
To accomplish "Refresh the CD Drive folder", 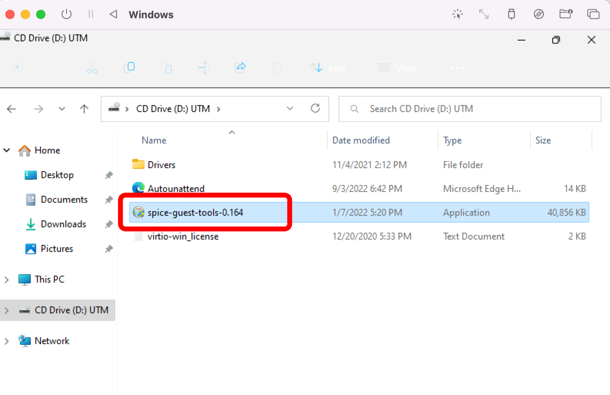I will [315, 108].
